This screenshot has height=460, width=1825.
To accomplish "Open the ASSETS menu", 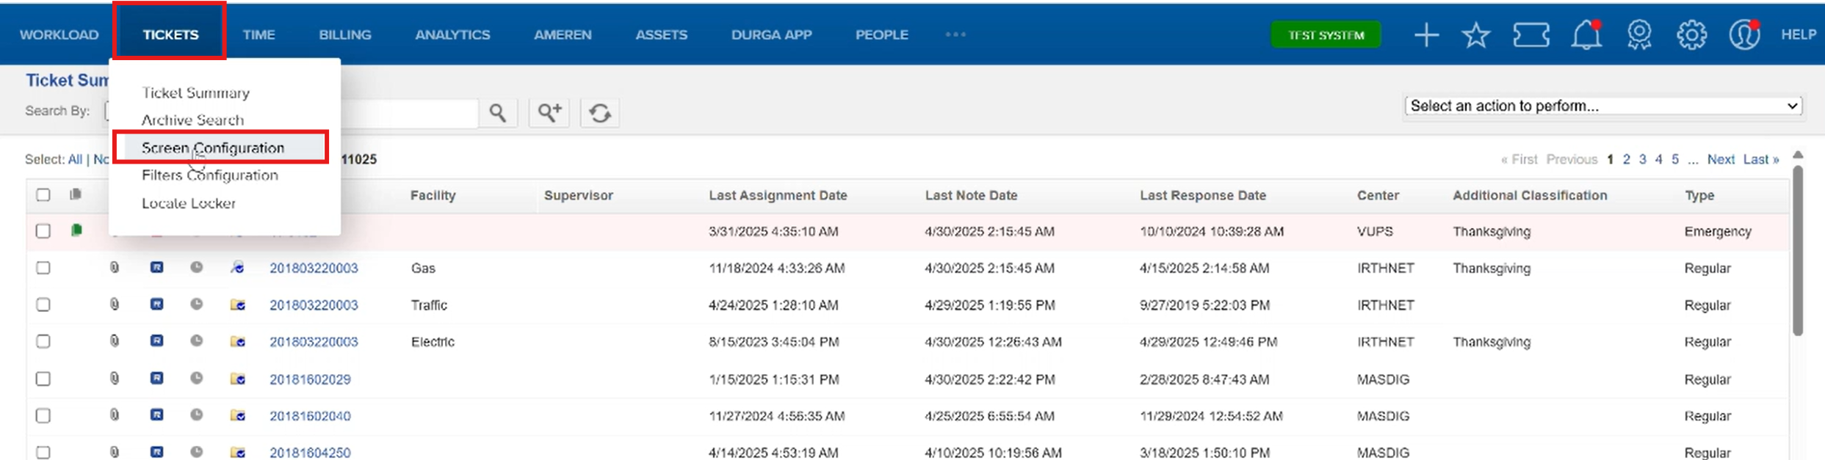I will click(662, 34).
